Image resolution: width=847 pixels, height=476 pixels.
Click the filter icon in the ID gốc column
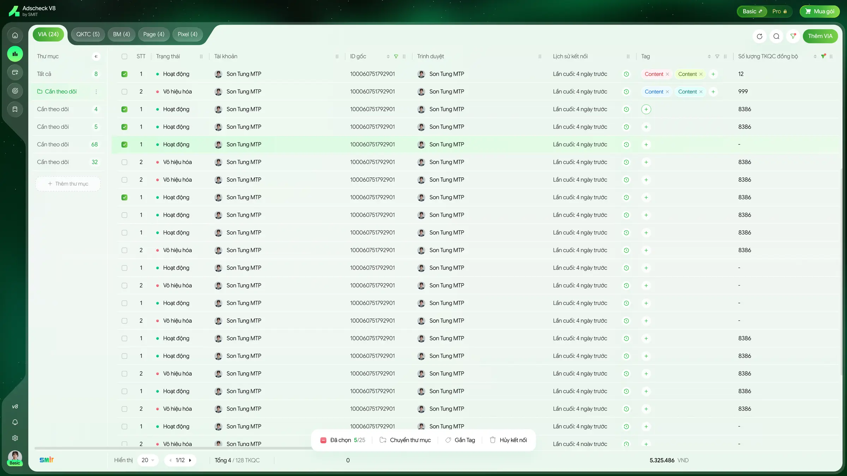click(x=396, y=56)
